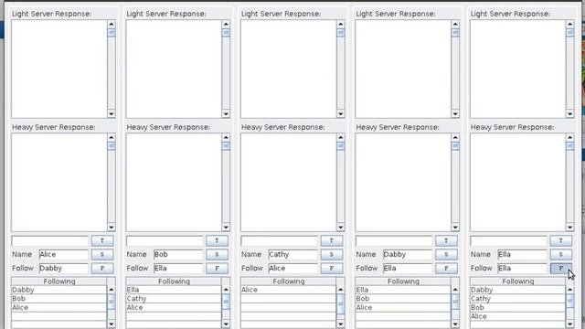The image size is (585, 329).
Task: Select Bob in Dabby's Following list
Action: [402, 299]
